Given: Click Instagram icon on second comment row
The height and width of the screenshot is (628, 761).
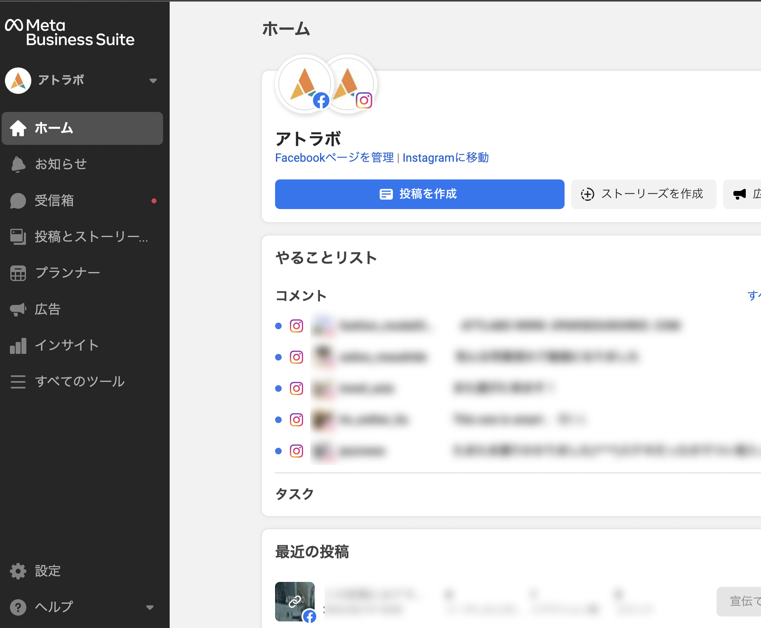Looking at the screenshot, I should (x=296, y=357).
